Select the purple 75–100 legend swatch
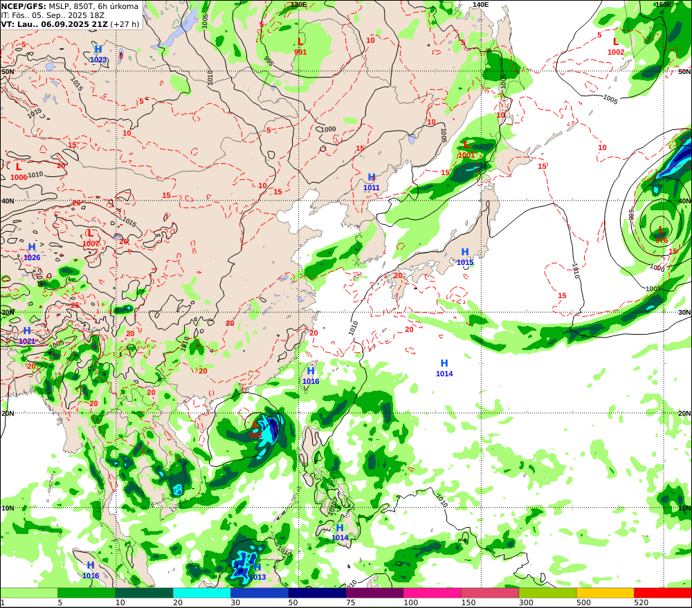 point(374,593)
